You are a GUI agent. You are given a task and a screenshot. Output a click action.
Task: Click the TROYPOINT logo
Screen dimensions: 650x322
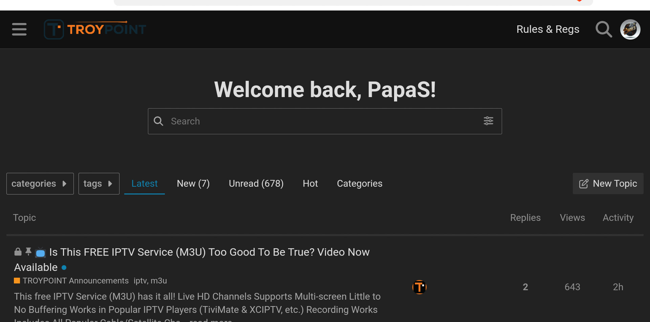pyautogui.click(x=95, y=29)
